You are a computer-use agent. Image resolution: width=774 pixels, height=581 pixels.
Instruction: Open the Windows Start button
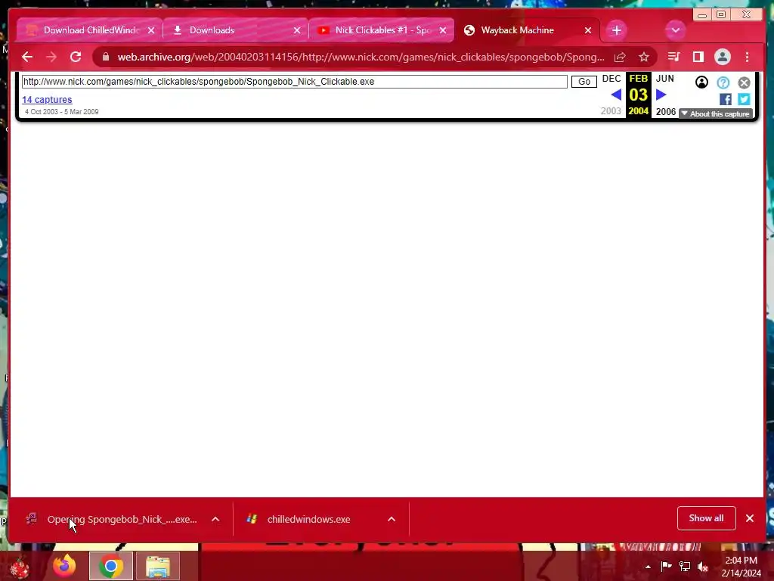pyautogui.click(x=20, y=566)
